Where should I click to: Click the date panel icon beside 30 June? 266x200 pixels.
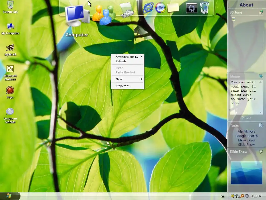(x=261, y=12)
